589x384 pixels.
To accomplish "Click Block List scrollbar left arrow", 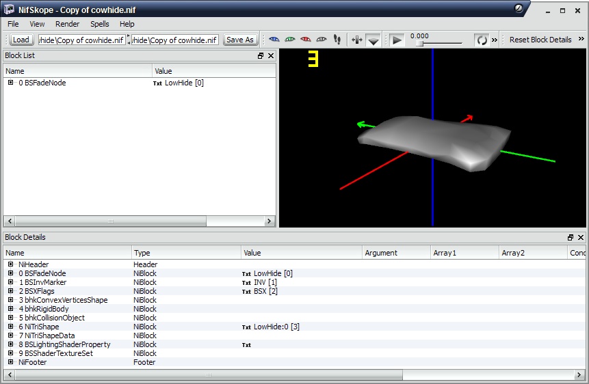I will pos(10,221).
